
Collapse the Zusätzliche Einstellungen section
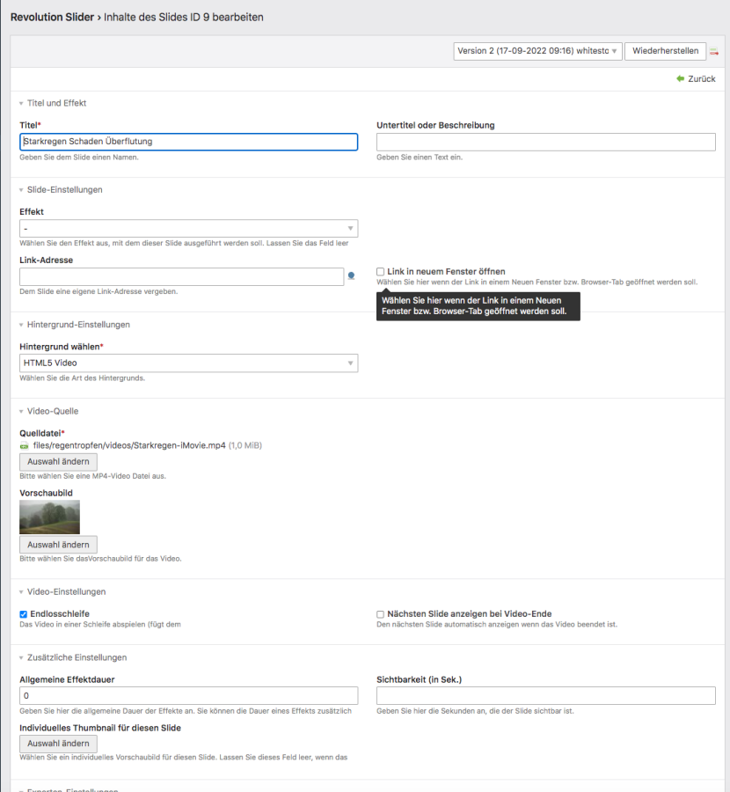tap(21, 658)
